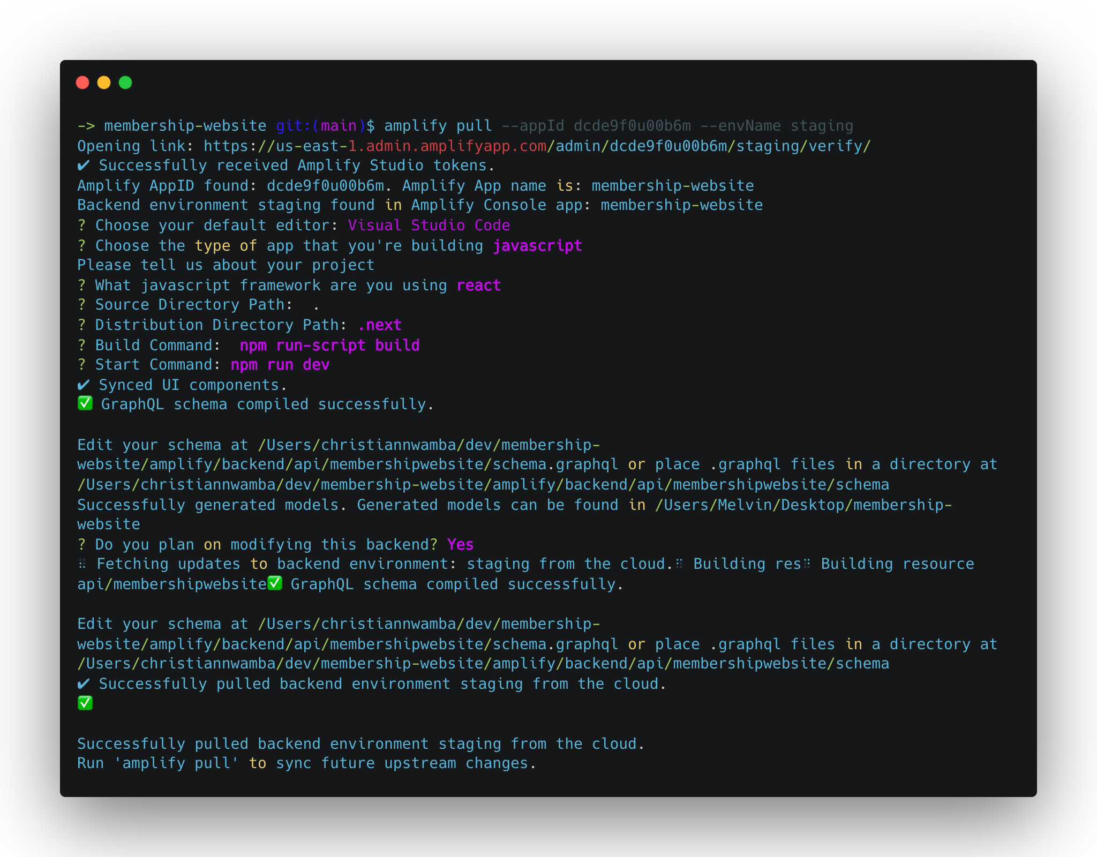The image size is (1097, 857).
Task: Click question mark before 'Build Command'
Action: coord(81,345)
